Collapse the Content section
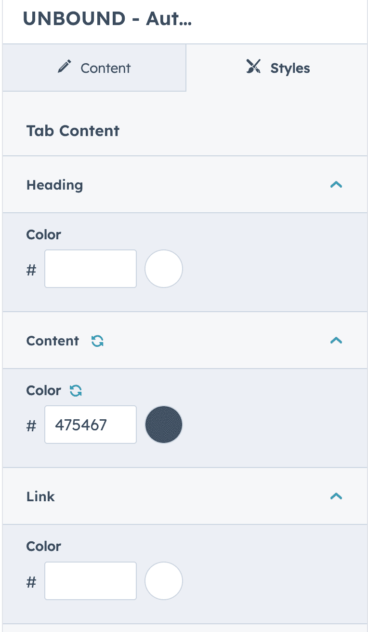Image resolution: width=368 pixels, height=632 pixels. point(336,341)
